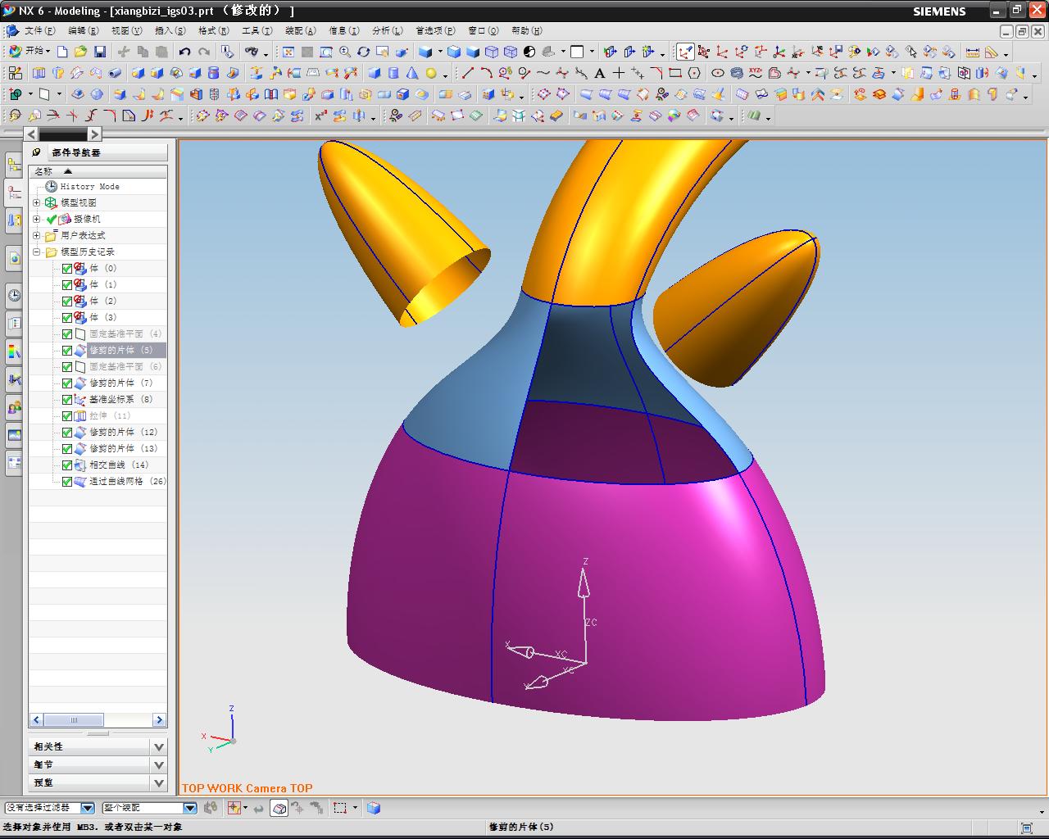Open the 整个装配 scope dropdown
The height and width of the screenshot is (839, 1049).
coord(190,808)
